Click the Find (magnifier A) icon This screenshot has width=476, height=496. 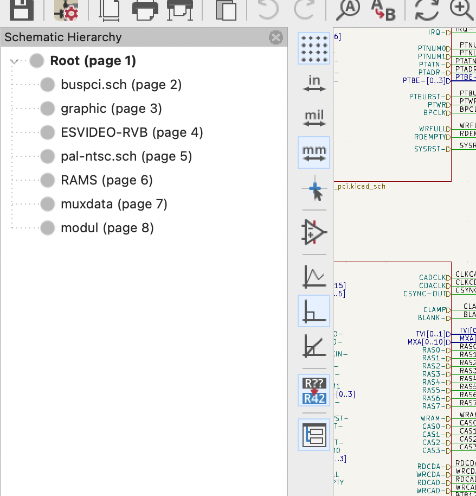pyautogui.click(x=349, y=9)
